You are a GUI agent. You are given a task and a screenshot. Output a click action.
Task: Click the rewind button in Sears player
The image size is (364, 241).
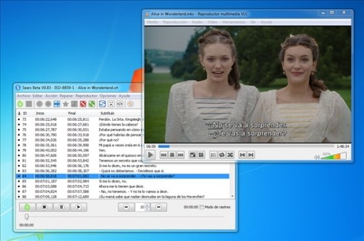[x=126, y=207]
